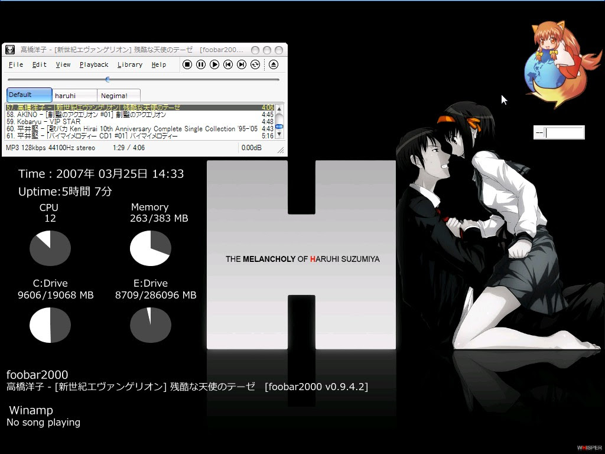Click the blue playlist scrollbar thumb

279,127
